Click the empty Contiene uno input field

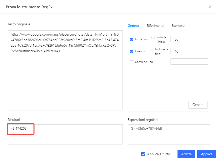[x=189, y=61]
